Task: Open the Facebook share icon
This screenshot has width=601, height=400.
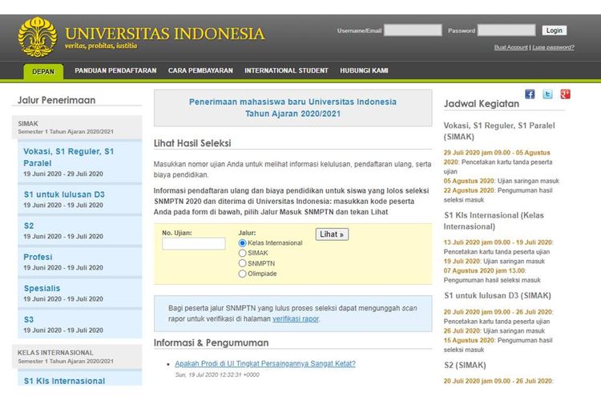Action: coord(530,94)
